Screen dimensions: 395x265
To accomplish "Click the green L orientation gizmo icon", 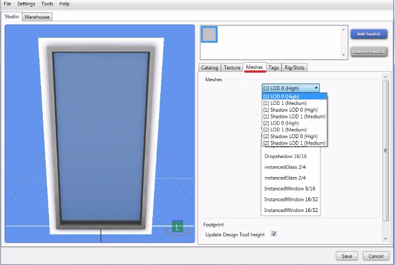I will tap(178, 227).
